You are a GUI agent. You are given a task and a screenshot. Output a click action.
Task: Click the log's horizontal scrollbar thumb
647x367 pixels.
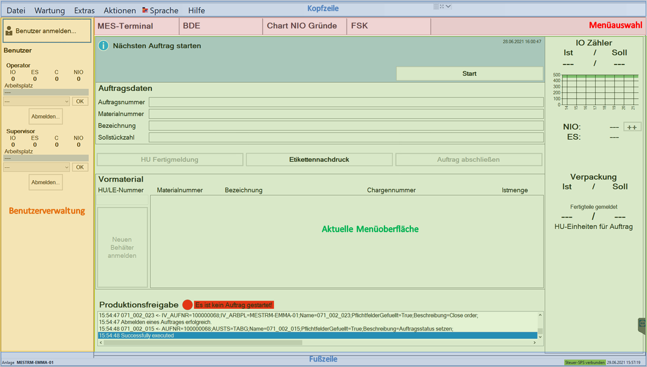[x=199, y=343]
